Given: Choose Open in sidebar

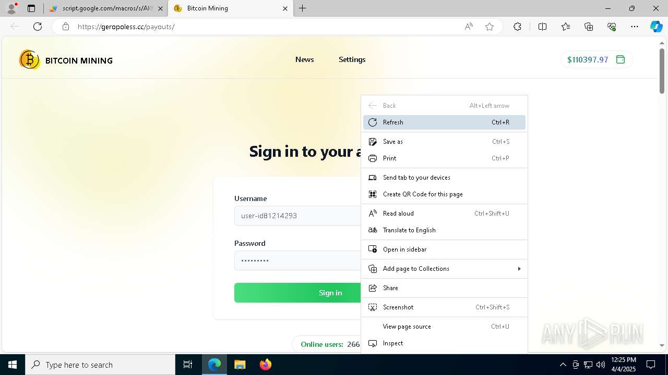Looking at the screenshot, I should (444, 249).
